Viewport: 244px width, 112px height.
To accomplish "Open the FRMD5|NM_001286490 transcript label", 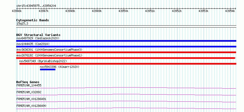I will (31, 106).
